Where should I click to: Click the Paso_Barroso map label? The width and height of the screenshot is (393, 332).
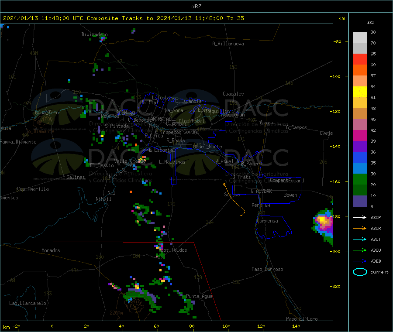pyautogui.click(x=267, y=269)
